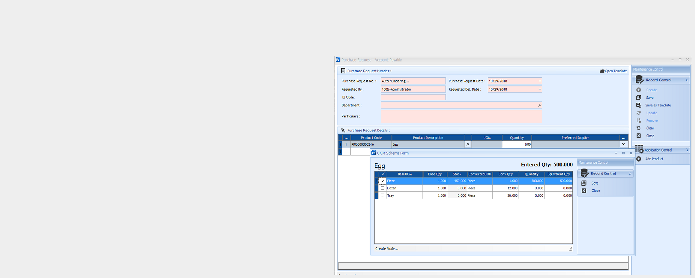This screenshot has width=695, height=278.
Task: Click the BaseUOM column header
Action: [x=404, y=174]
